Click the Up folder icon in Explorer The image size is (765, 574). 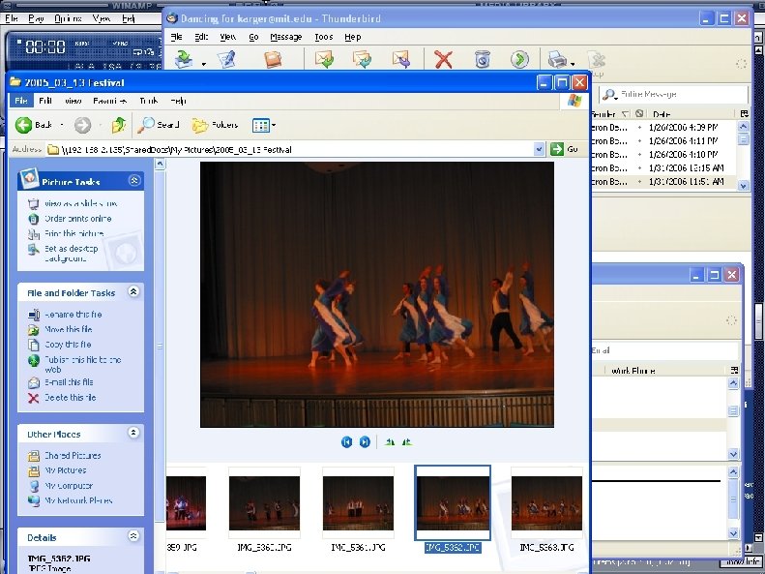tap(118, 125)
